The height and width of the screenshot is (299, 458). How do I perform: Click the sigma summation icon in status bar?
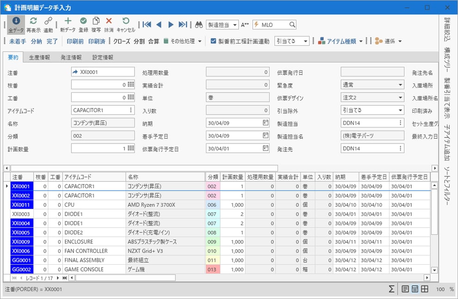[391, 289]
